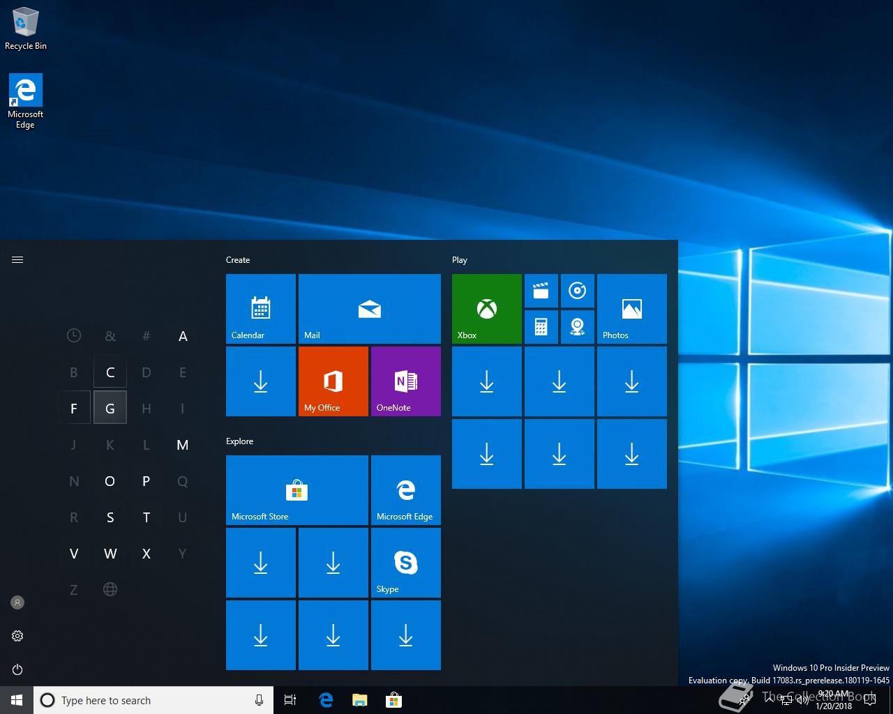The image size is (893, 714).
Task: Open the Skype tile
Action: [406, 563]
